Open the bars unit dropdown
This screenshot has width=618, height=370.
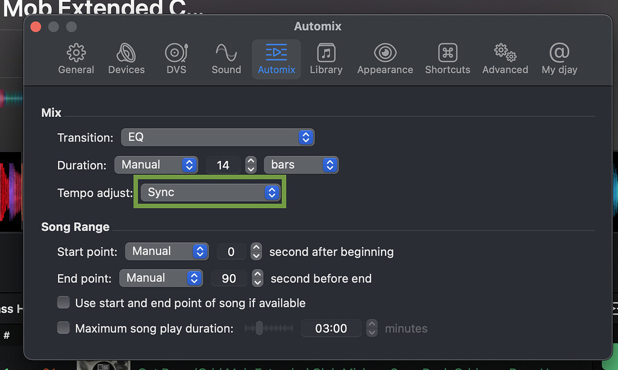pos(301,165)
